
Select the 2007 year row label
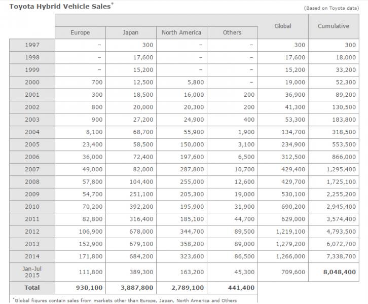(x=32, y=170)
